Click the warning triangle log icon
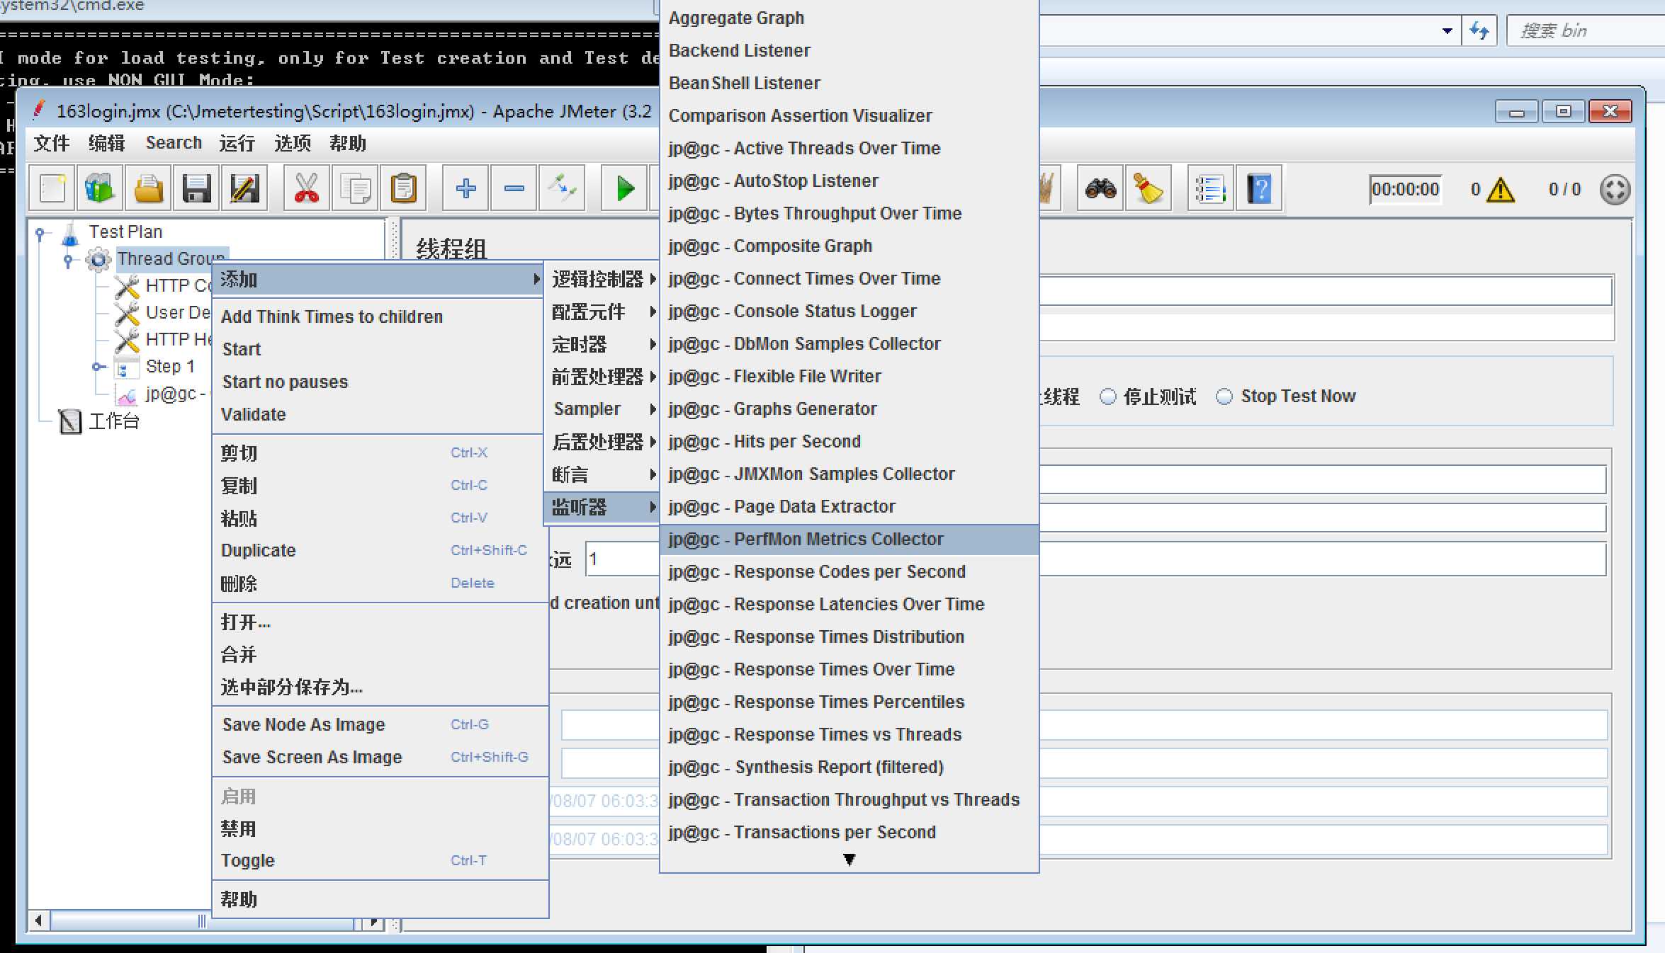Viewport: 1665px width, 953px height. pyautogui.click(x=1501, y=190)
